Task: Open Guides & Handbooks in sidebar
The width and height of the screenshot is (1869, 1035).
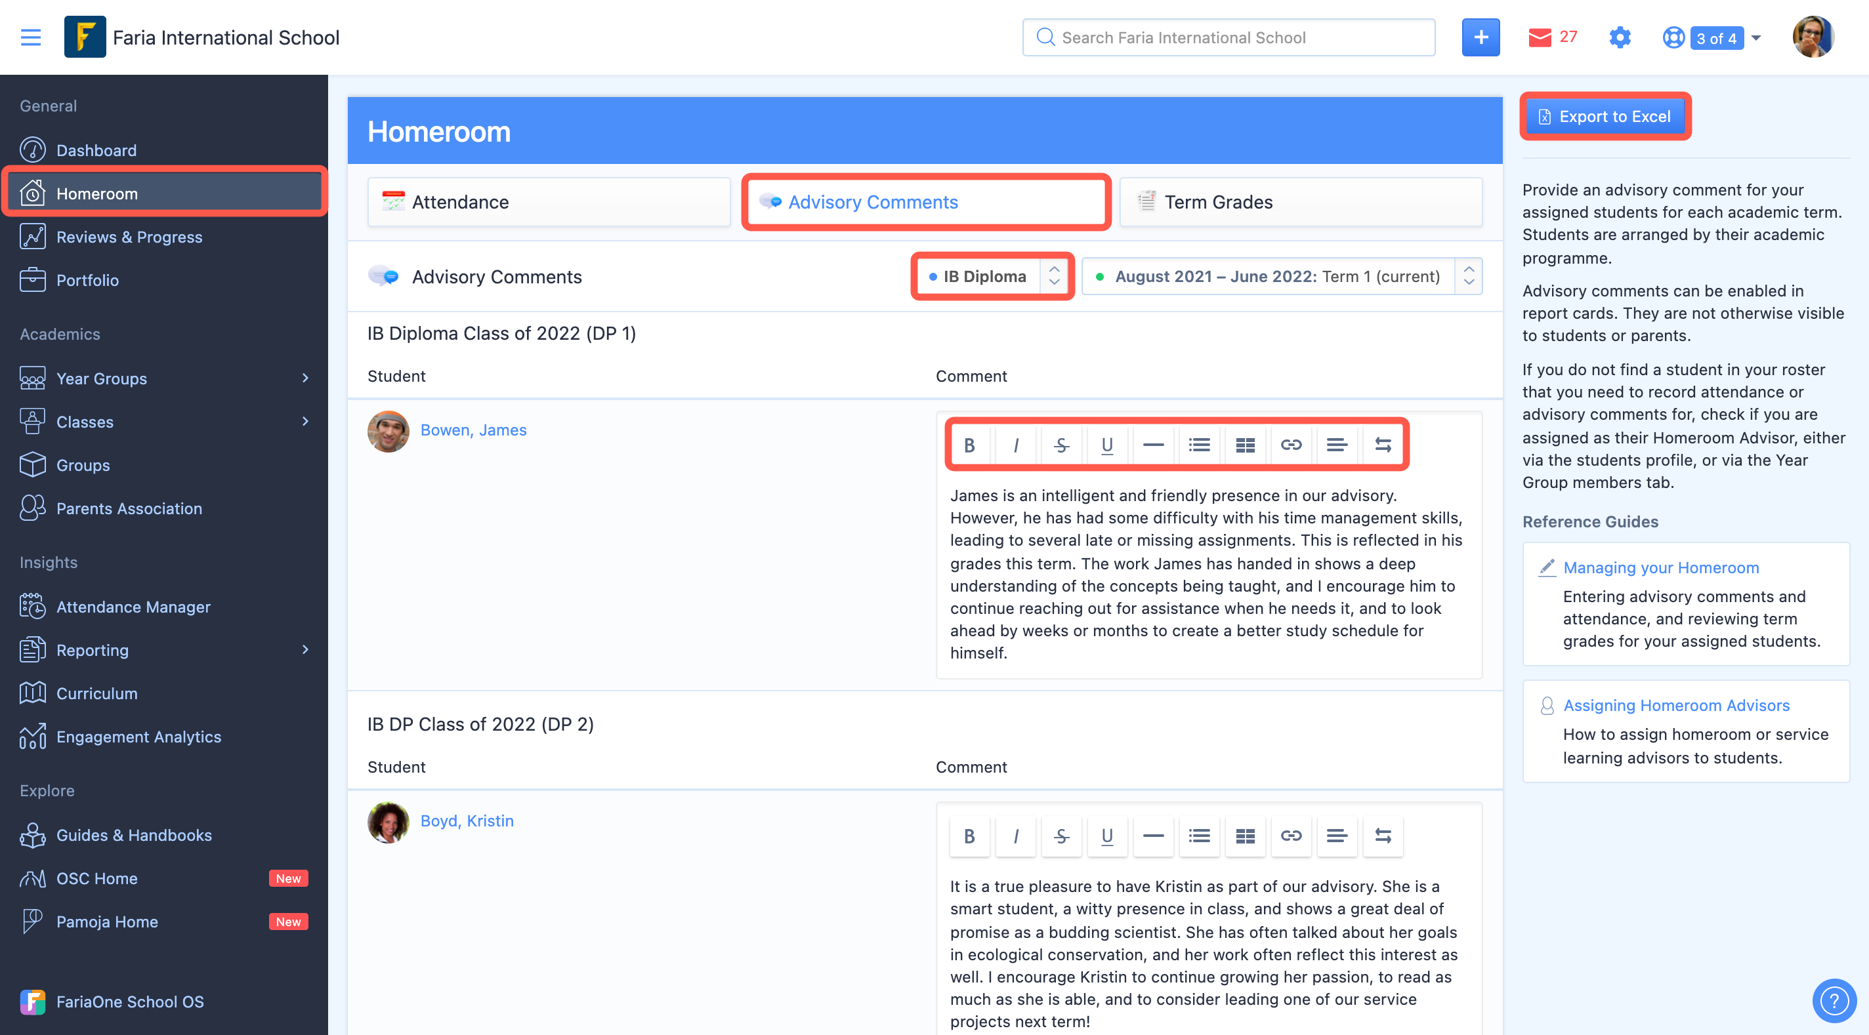Action: 164,835
